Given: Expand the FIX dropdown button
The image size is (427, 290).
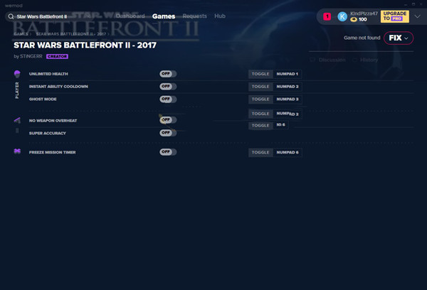Looking at the screenshot, I should click(x=399, y=38).
